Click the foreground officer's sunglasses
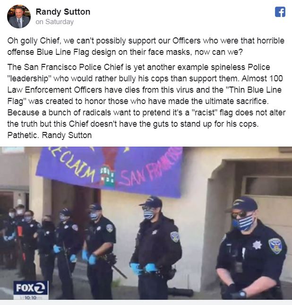 [x=239, y=215]
